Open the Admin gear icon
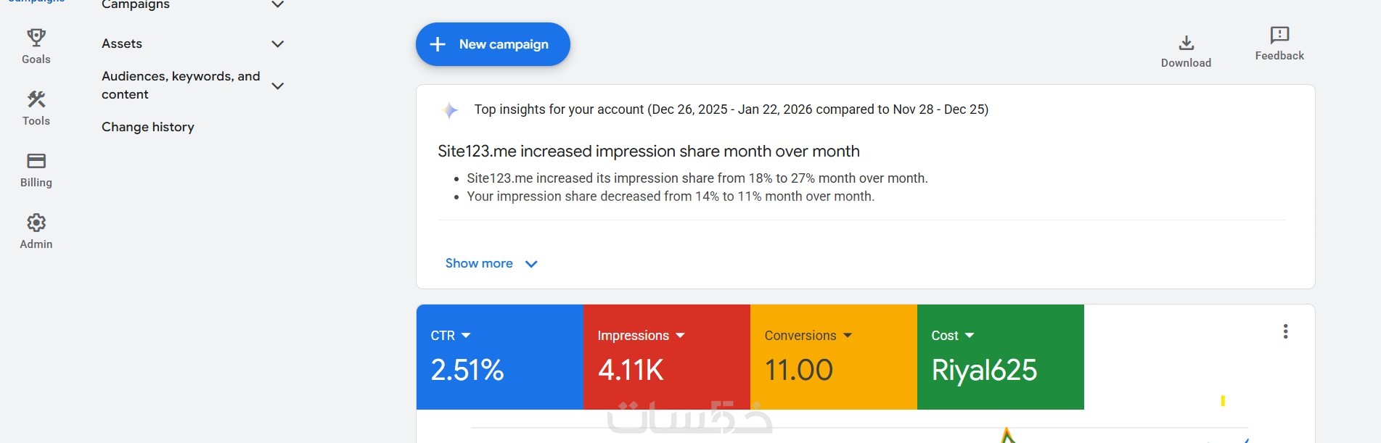Viewport: 1381px width, 443px height. point(36,223)
